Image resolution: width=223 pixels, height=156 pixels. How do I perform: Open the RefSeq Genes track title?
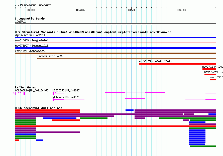click(25, 87)
